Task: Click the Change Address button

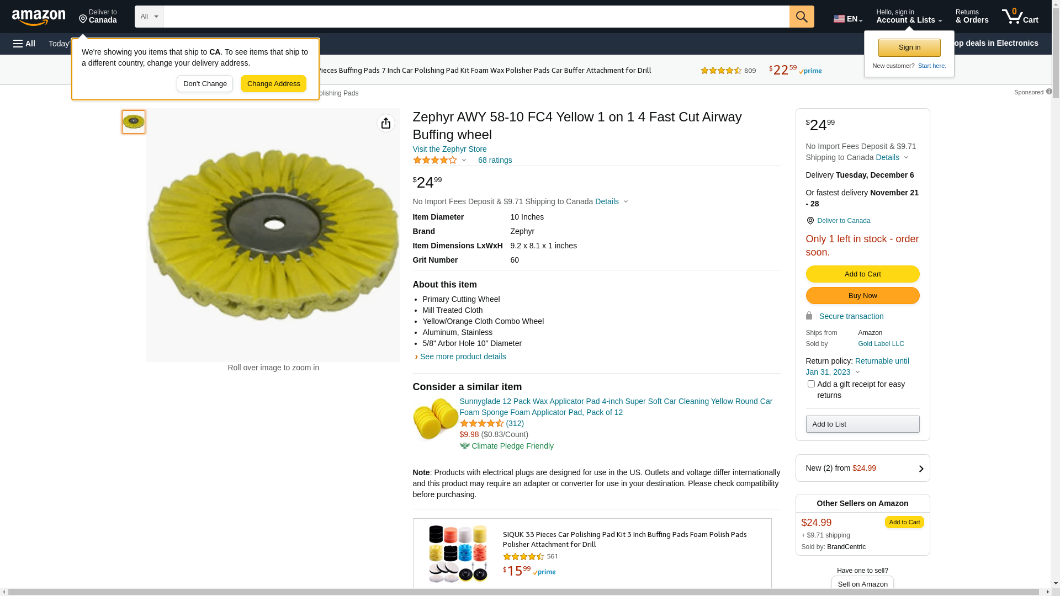Action: click(273, 84)
